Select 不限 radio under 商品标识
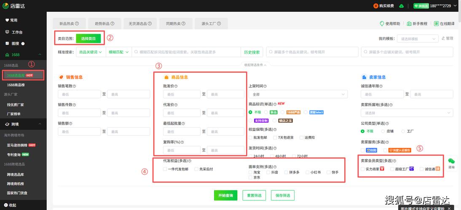461x210 pixels. point(250,112)
